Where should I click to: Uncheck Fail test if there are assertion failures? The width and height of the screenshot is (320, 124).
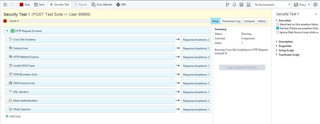[x=278, y=28]
